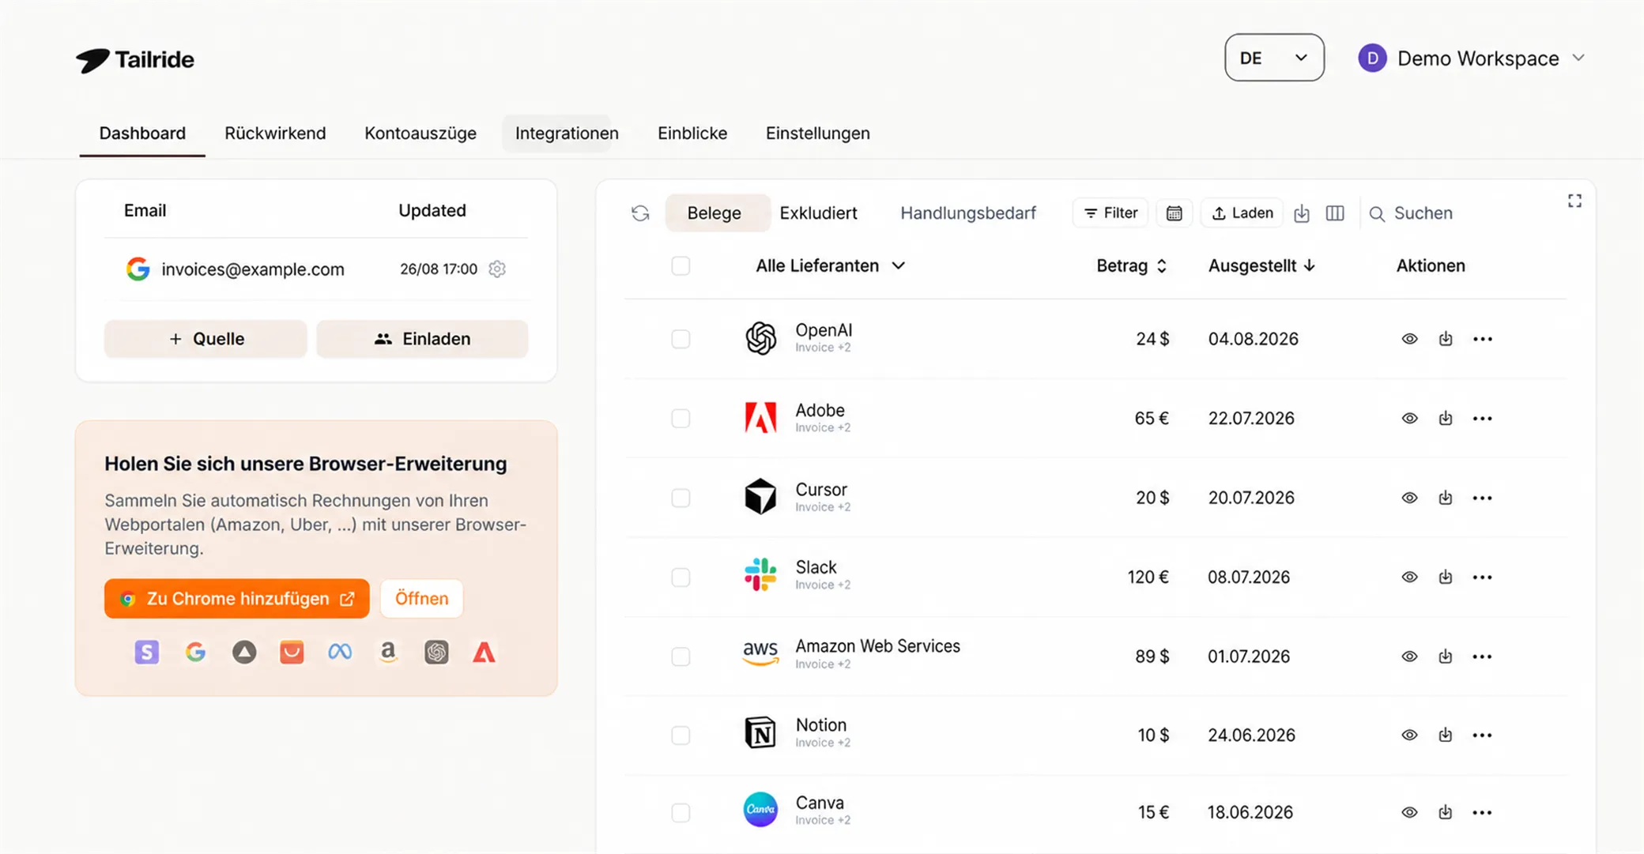
Task: Open more actions for Slack row
Action: coord(1483,577)
